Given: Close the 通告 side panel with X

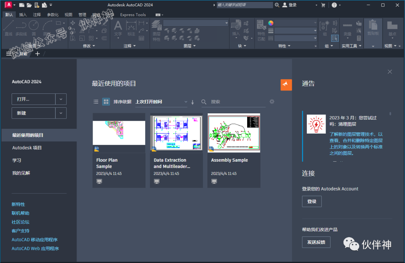Looking at the screenshot, I should pos(390,72).
